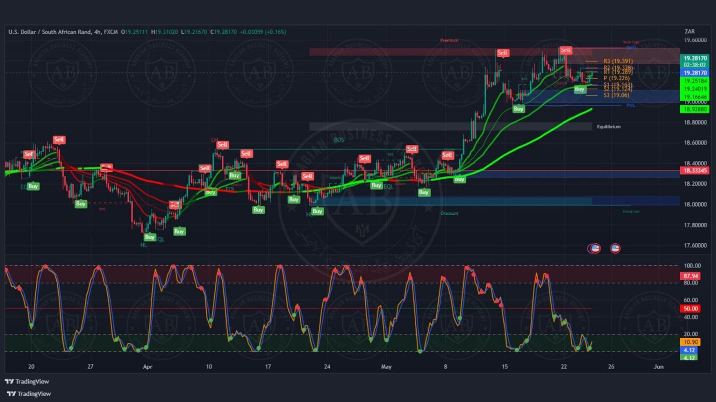Click the S3 (19.06) support label

pyautogui.click(x=616, y=95)
